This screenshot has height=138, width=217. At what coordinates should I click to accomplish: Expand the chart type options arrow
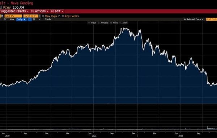tap(40, 20)
